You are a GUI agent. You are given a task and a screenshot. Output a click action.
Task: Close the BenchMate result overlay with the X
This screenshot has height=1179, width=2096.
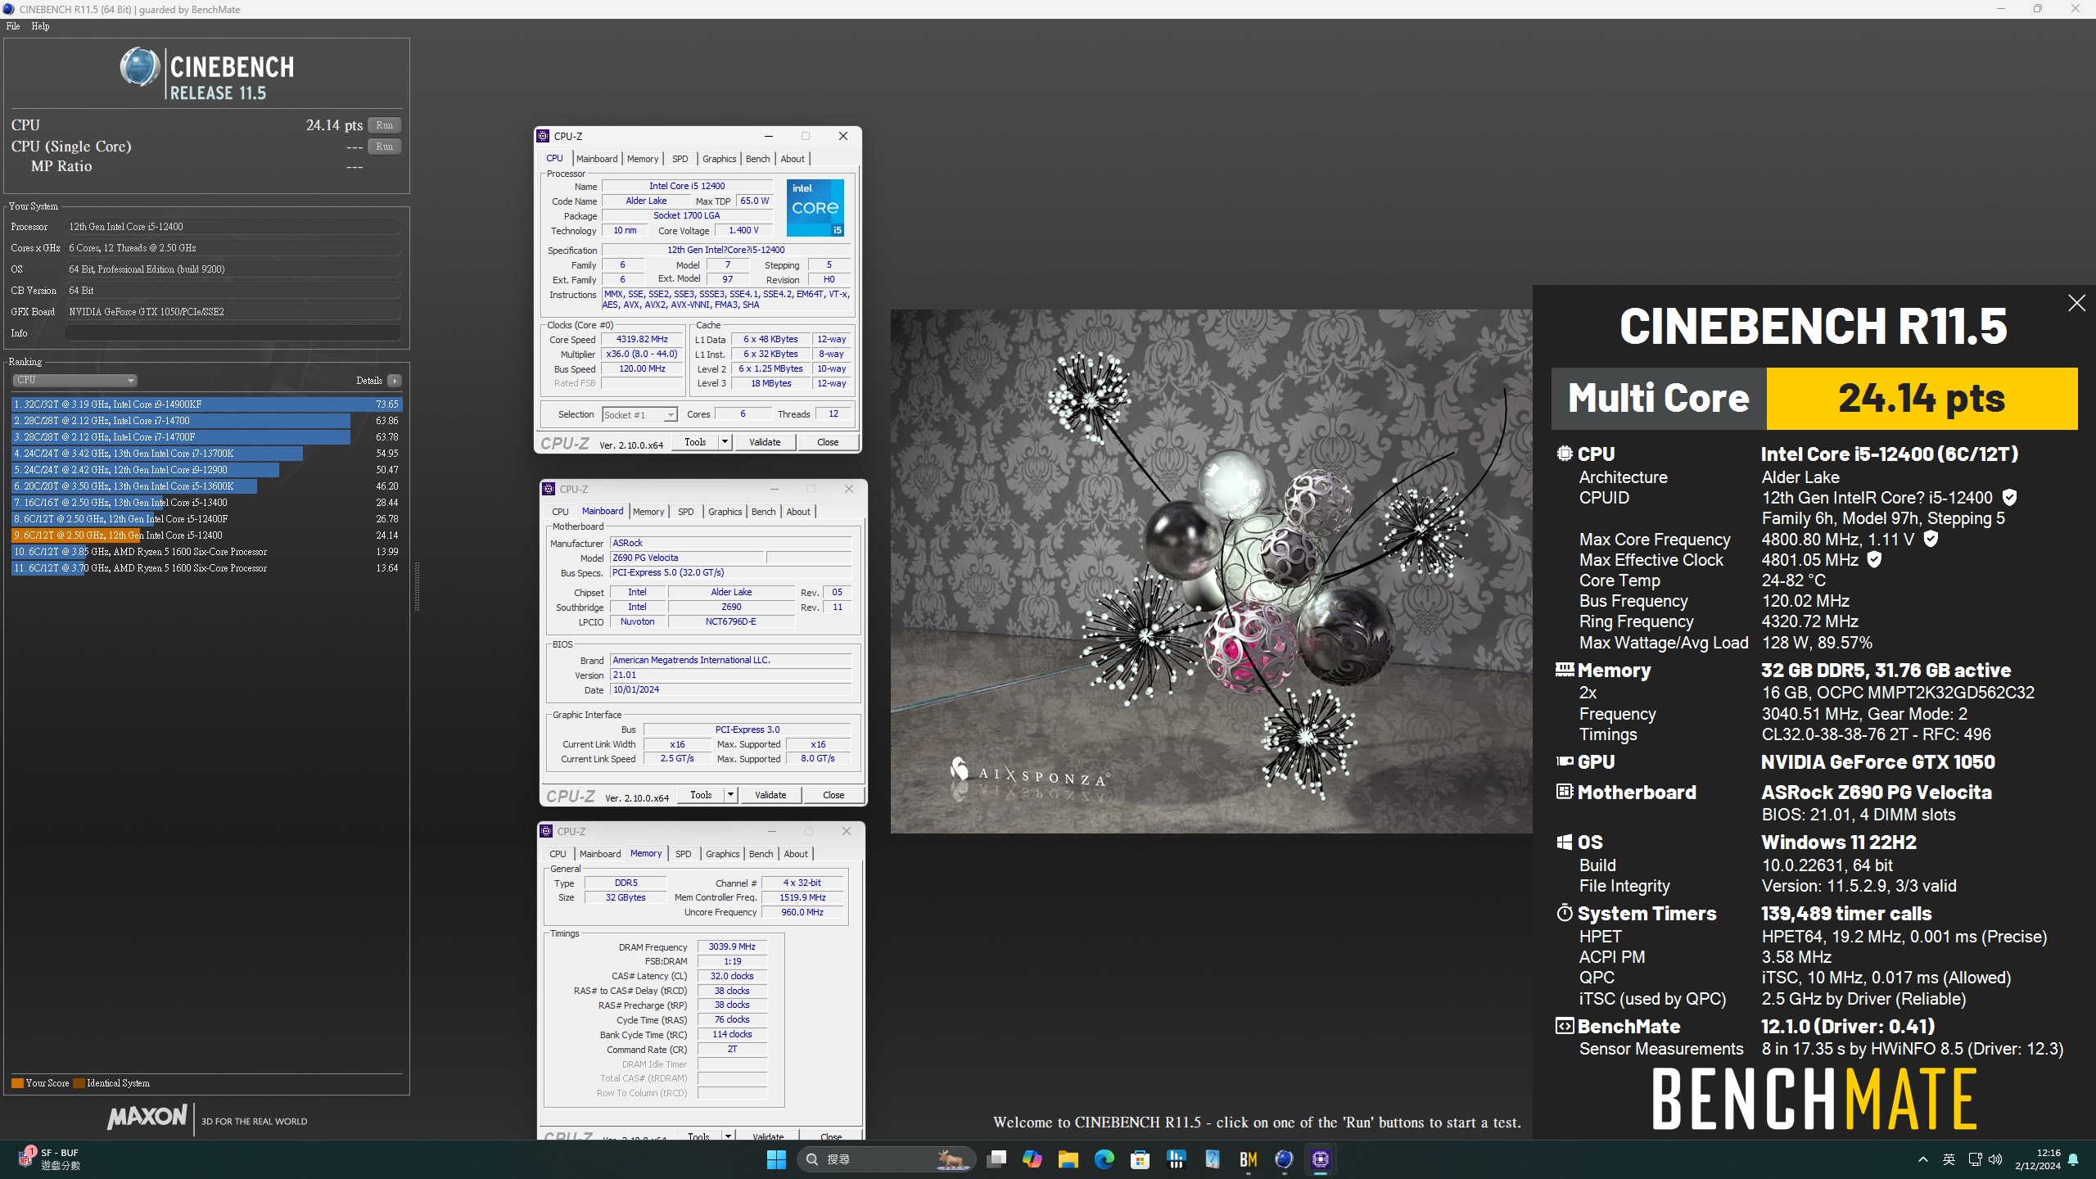[x=2076, y=303]
